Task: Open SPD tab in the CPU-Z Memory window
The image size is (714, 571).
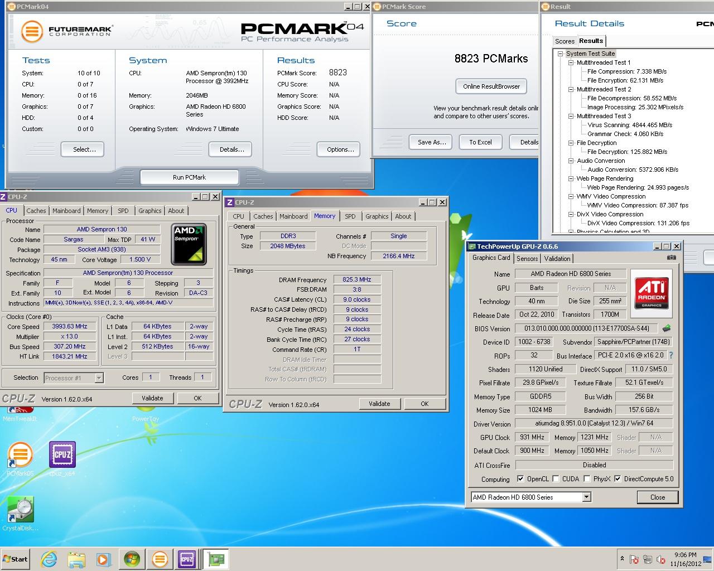Action: pos(350,216)
